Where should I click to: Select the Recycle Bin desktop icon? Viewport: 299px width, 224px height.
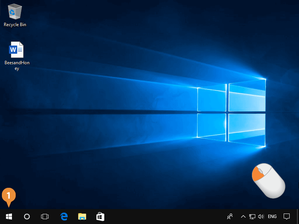pos(15,12)
